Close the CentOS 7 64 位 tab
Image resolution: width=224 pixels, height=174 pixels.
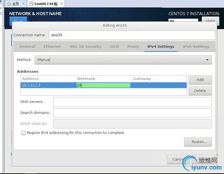click(61, 4)
